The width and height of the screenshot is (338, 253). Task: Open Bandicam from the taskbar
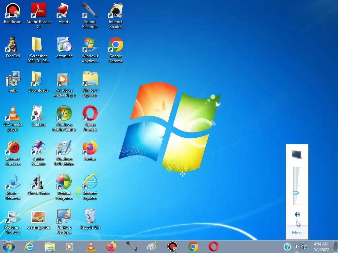click(x=173, y=246)
